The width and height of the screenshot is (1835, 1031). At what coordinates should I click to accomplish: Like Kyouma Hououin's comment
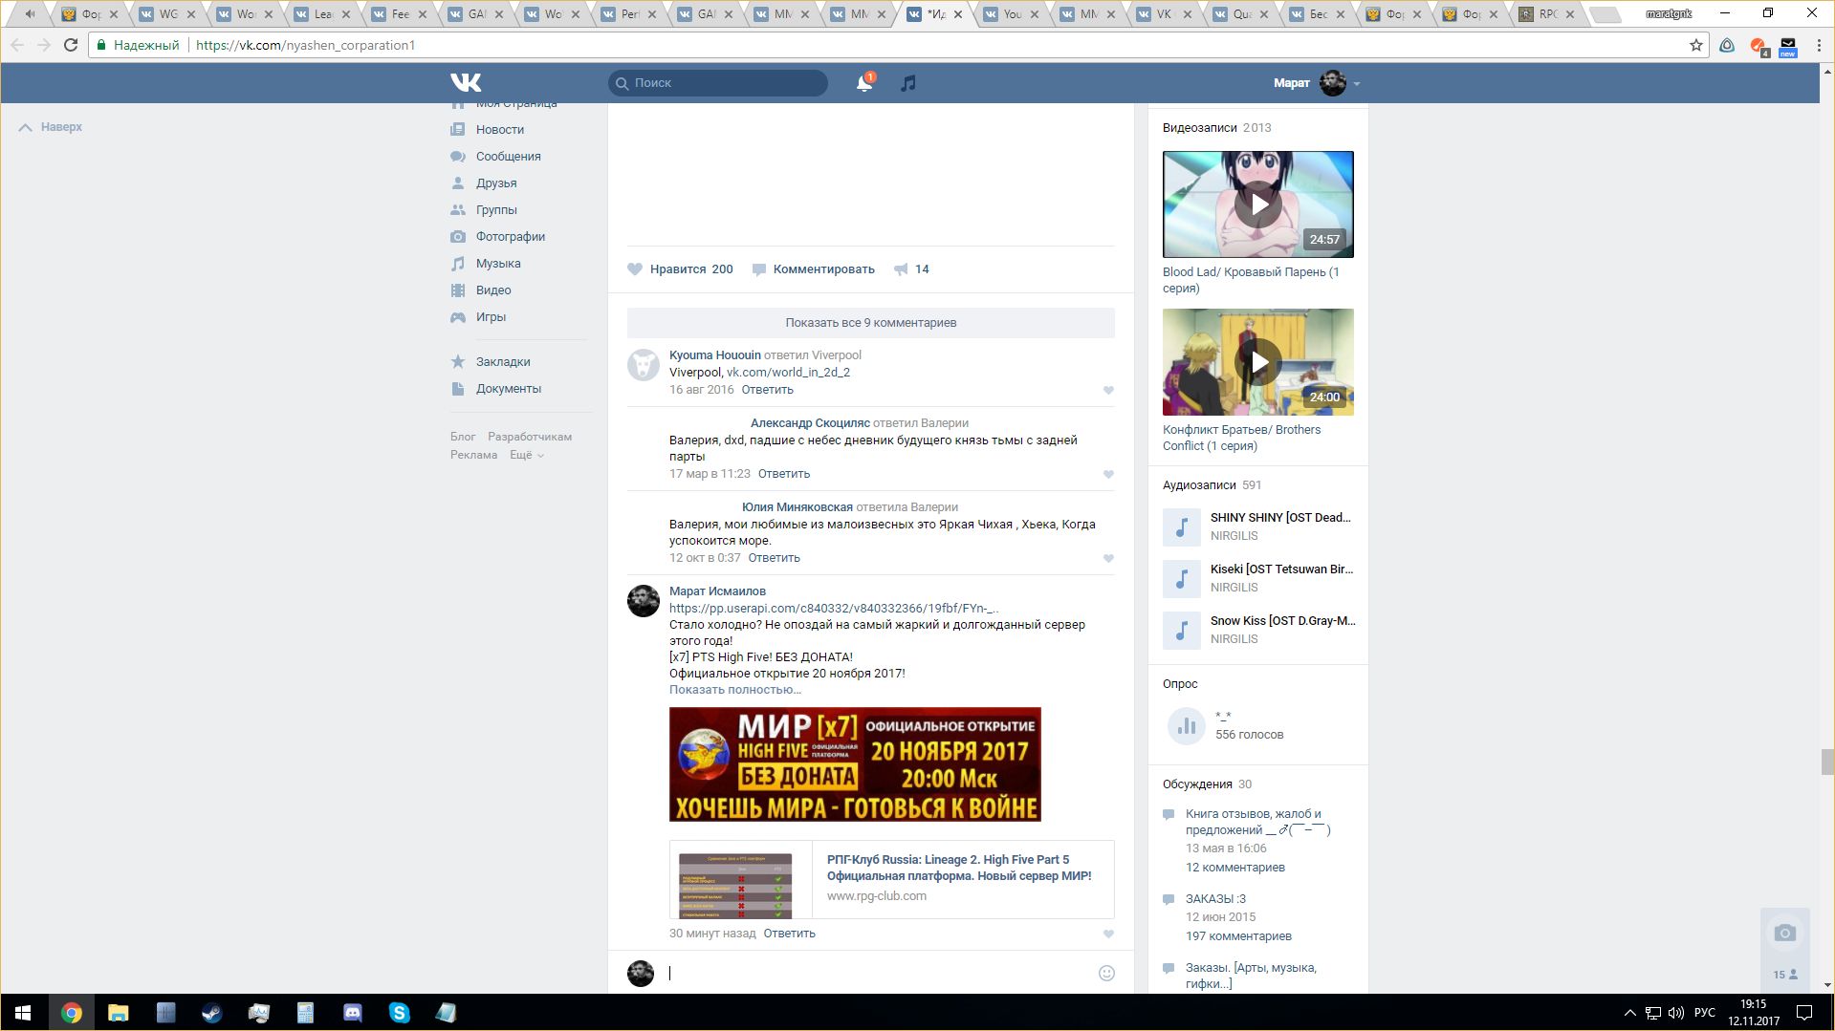point(1108,390)
